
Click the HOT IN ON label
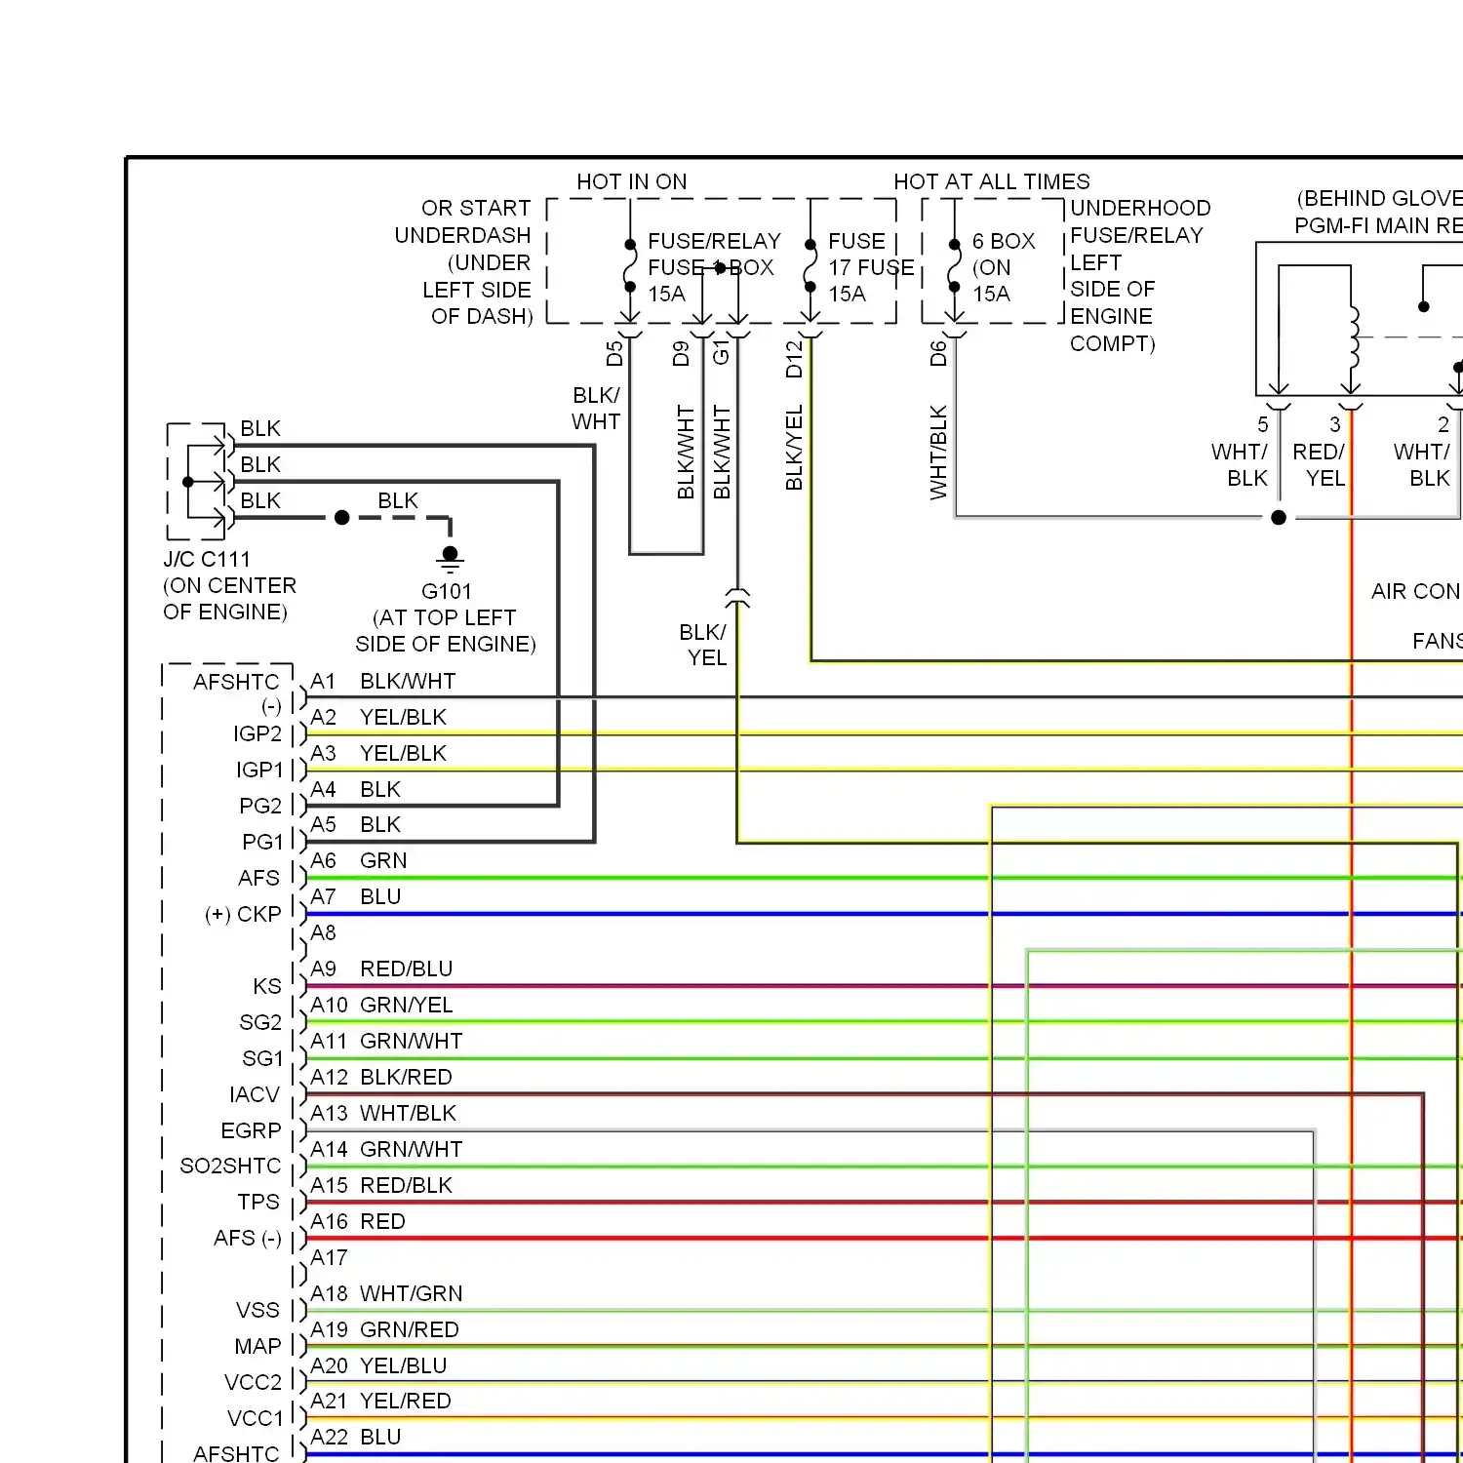(632, 181)
